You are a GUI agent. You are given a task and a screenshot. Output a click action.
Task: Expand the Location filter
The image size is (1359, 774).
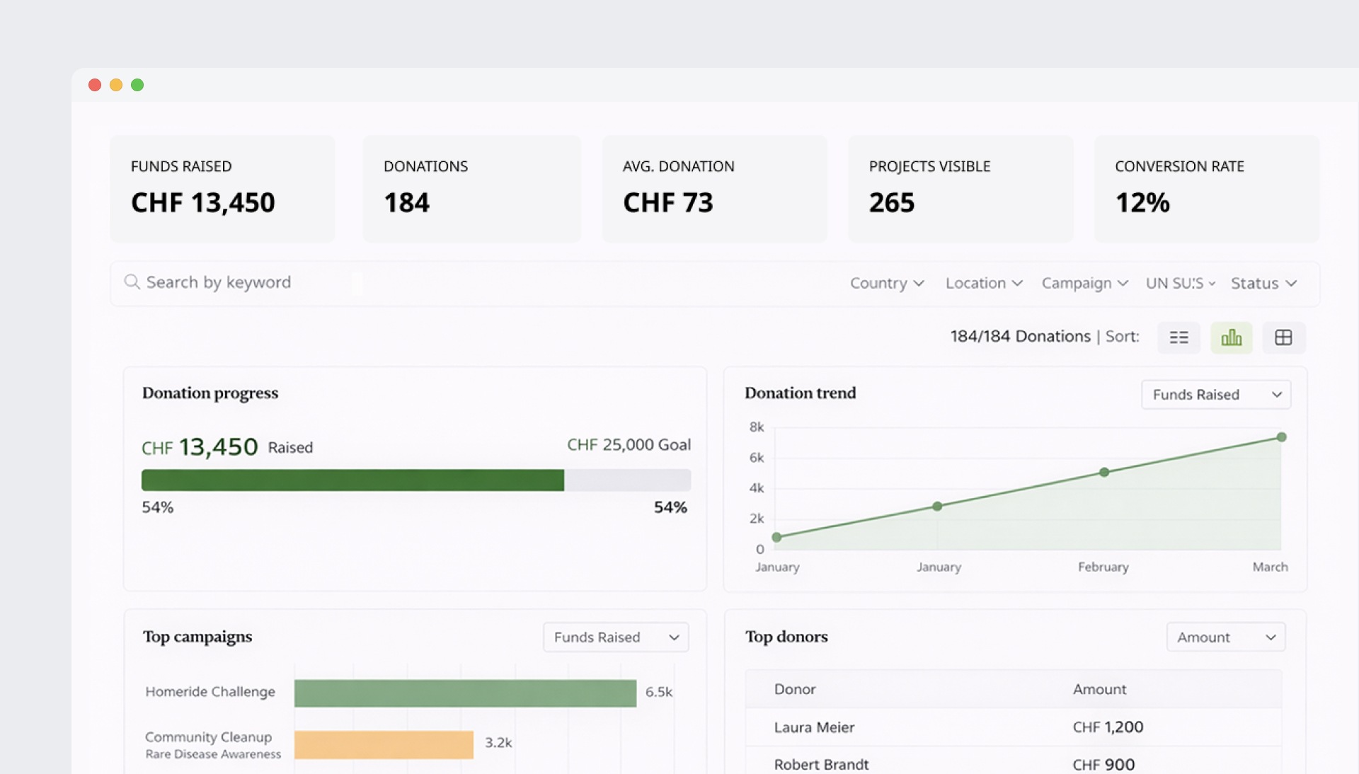pos(984,283)
